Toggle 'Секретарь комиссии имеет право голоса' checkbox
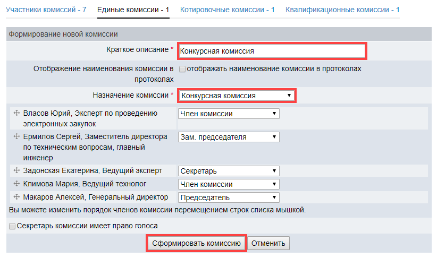Screen dimensions: 437x258 point(12,226)
